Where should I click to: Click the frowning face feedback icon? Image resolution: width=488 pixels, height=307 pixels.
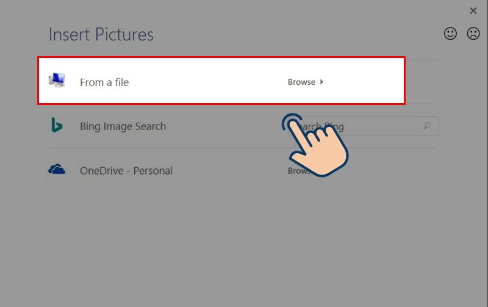(473, 34)
